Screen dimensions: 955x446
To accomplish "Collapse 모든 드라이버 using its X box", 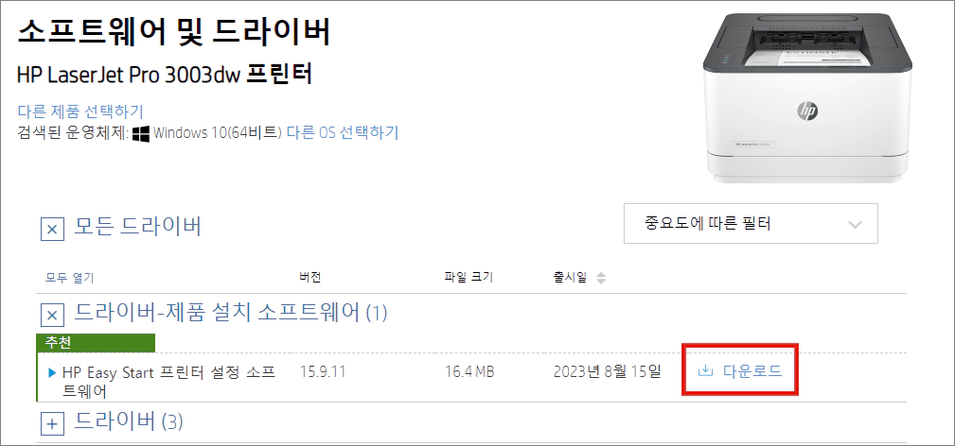I will (52, 230).
